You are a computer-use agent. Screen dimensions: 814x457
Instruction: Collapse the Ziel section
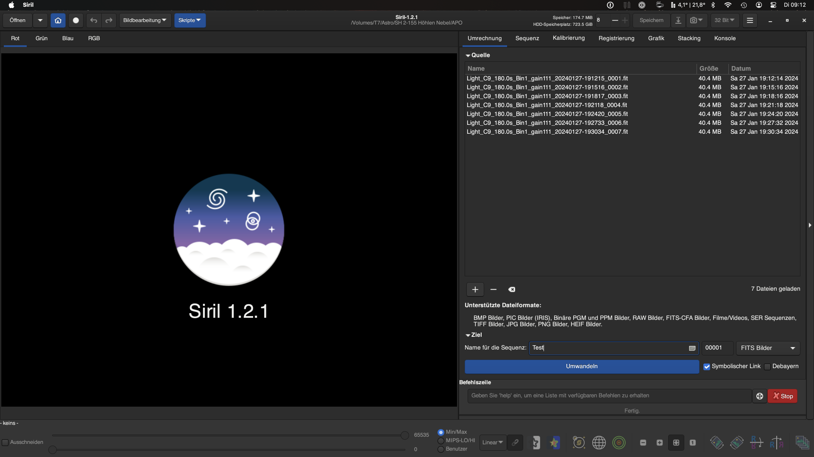point(468,335)
